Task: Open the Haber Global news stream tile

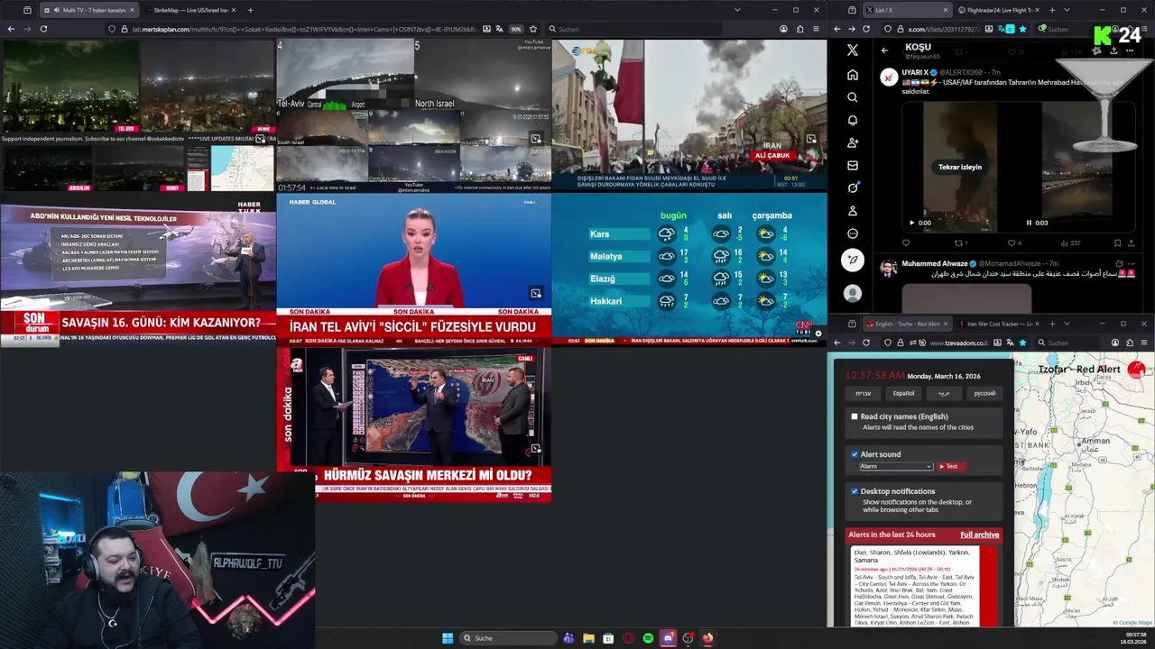Action: (413, 269)
